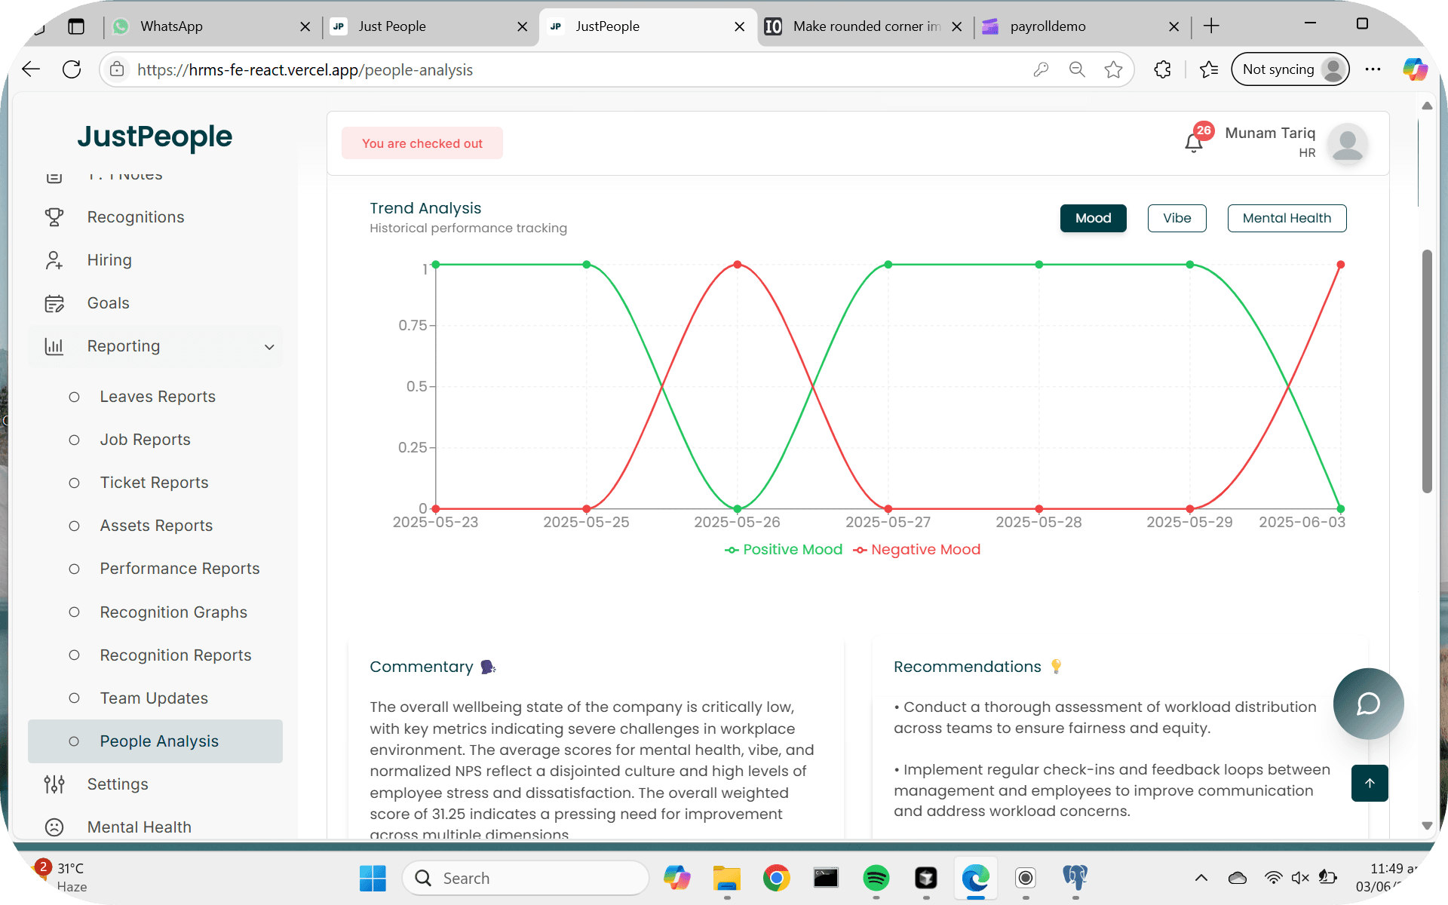Click the Settings sliders icon
This screenshot has width=1448, height=905.
click(x=54, y=784)
